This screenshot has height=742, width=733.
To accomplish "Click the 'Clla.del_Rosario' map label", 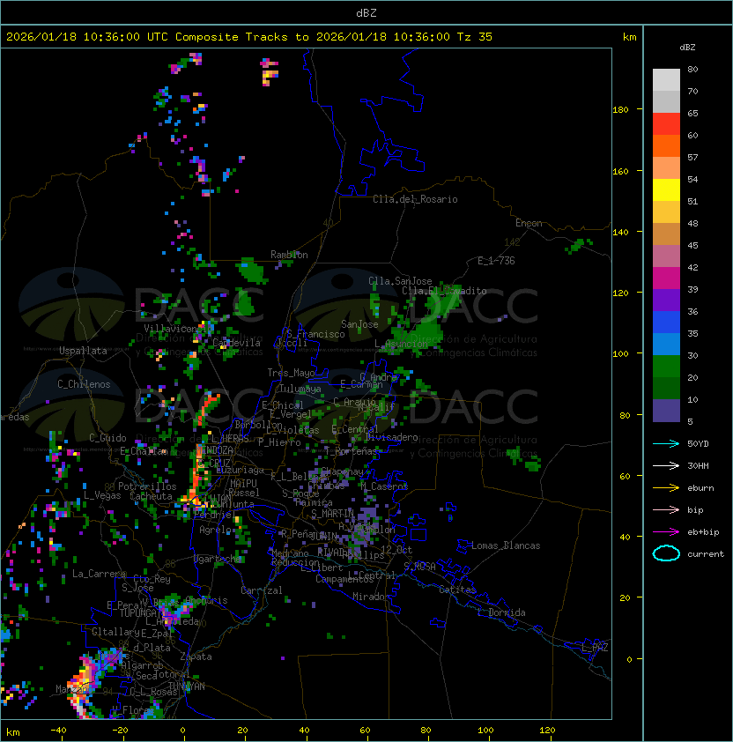I will (x=415, y=199).
